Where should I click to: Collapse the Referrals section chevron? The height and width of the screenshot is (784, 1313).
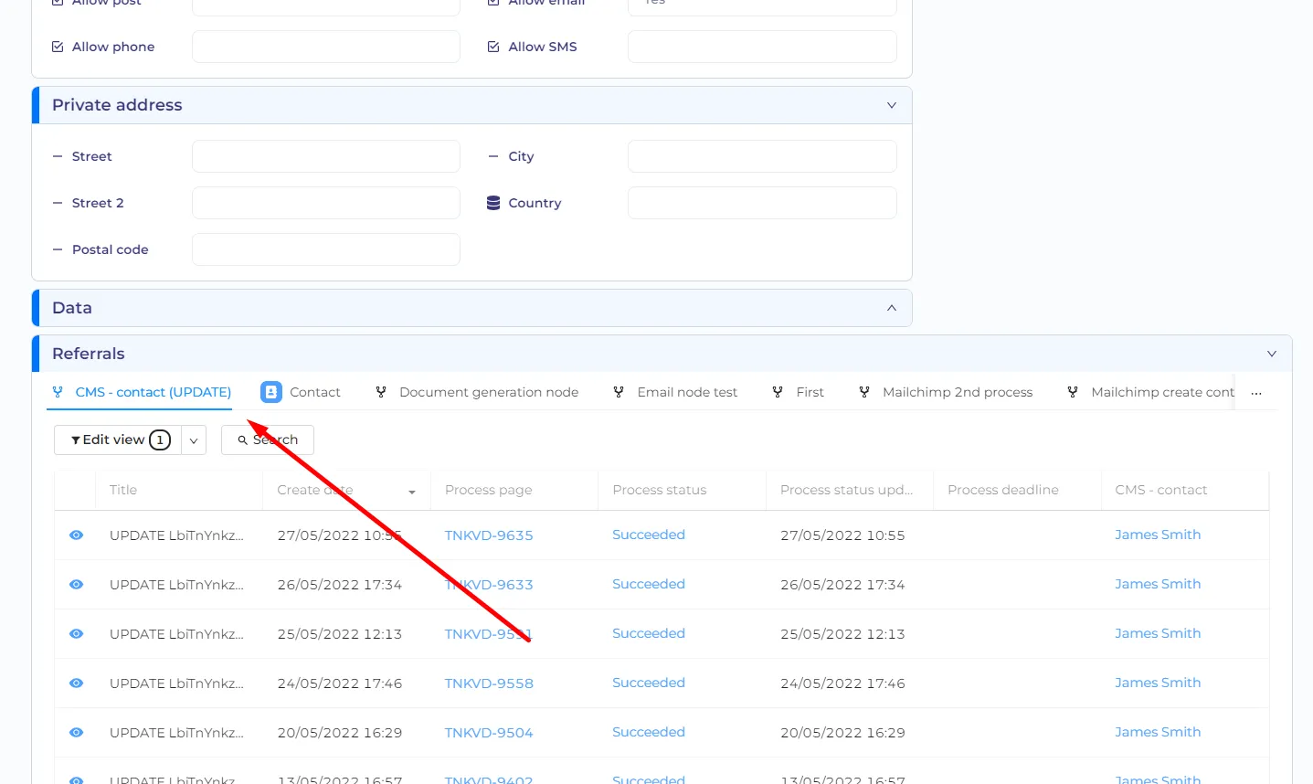[1272, 354]
